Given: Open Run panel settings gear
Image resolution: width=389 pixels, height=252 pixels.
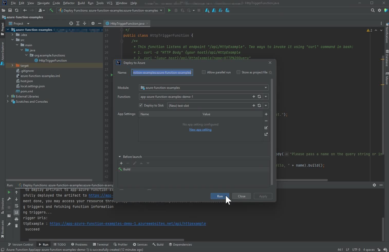Looking at the screenshot, I should (x=374, y=185).
